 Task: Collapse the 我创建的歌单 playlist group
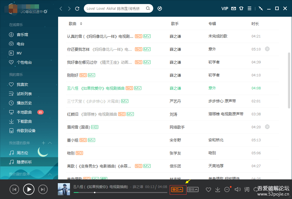pyautogui.click(x=50, y=142)
